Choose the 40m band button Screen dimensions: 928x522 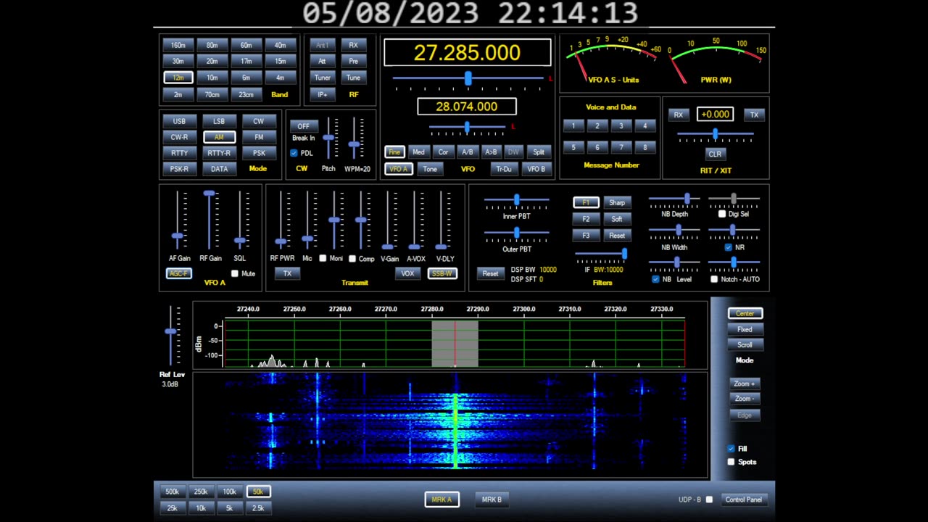coord(280,45)
